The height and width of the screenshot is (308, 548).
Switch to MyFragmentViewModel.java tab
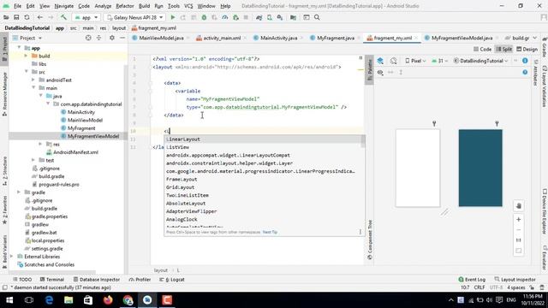coord(462,38)
